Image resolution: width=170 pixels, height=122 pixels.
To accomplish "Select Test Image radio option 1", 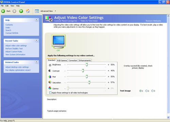I will tap(140, 91).
